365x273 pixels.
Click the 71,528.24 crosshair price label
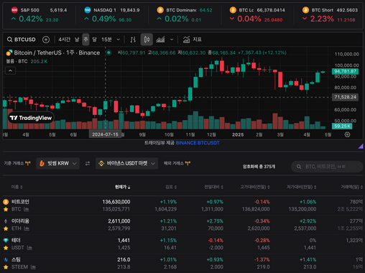pos(345,97)
